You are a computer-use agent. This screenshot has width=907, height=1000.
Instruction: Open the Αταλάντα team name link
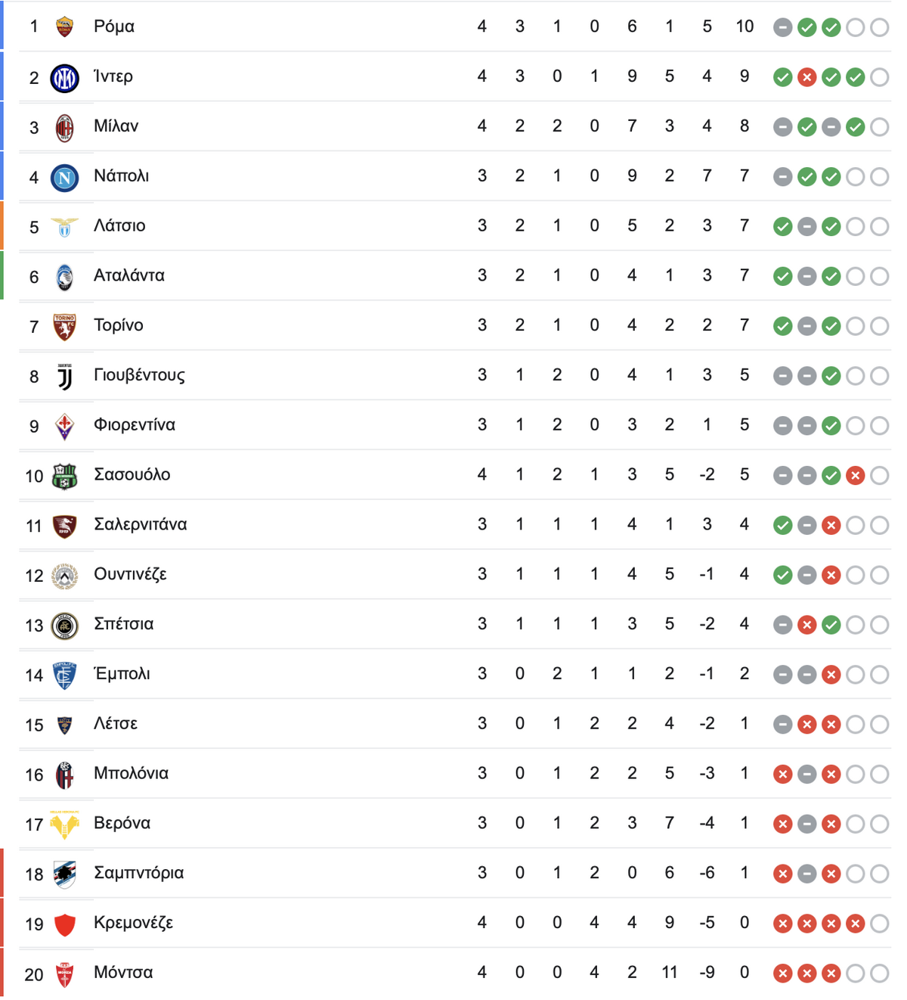click(129, 275)
